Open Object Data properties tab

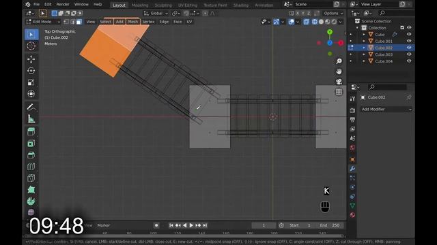[352, 206]
